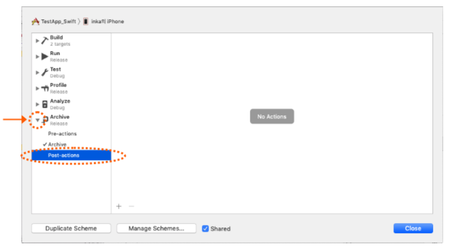The image size is (456, 248).
Task: Click the Run play icon
Action: coord(44,56)
